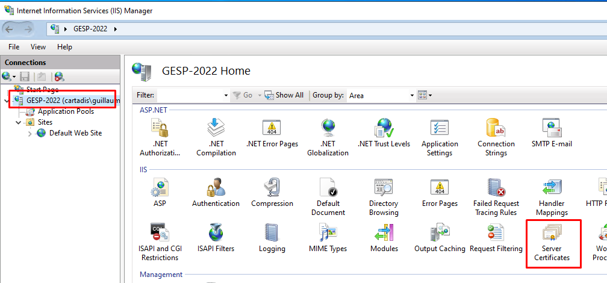This screenshot has height=283, width=607.
Task: Click the Connections up-folder icon
Action: click(x=42, y=76)
